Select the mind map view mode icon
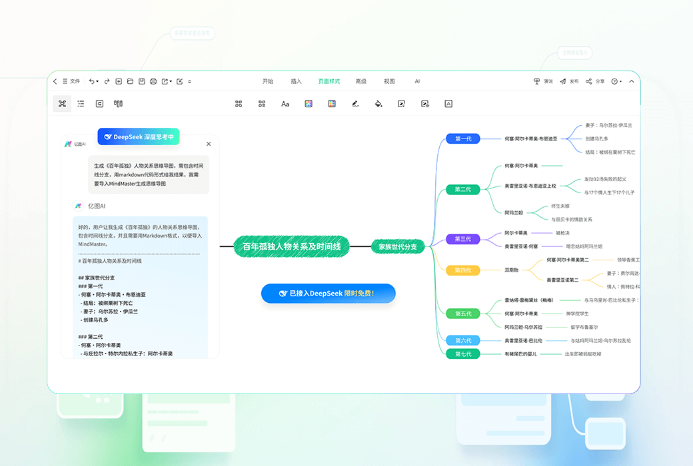693x466 pixels. [63, 104]
